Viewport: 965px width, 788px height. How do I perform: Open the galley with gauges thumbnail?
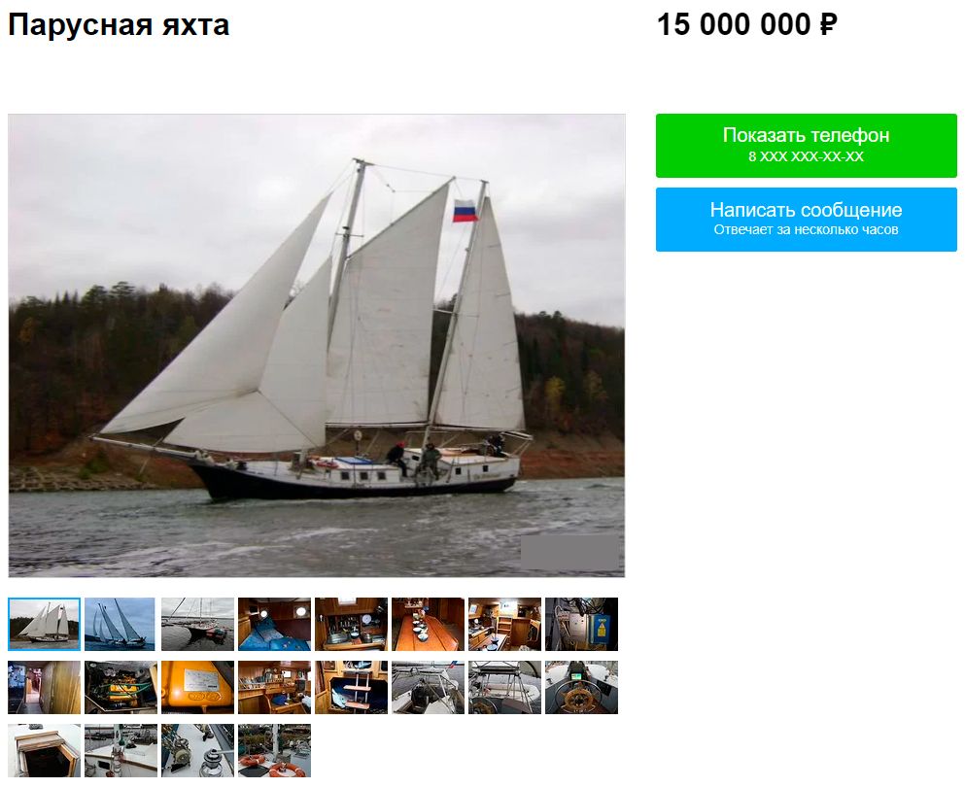click(352, 624)
